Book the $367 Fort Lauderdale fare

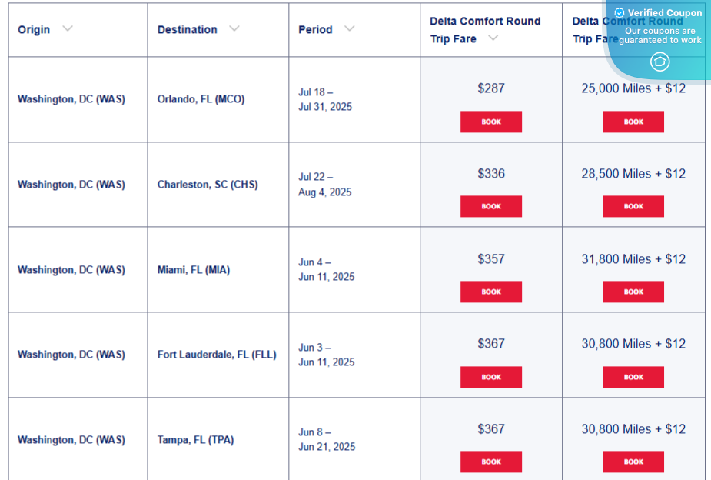[x=490, y=377]
